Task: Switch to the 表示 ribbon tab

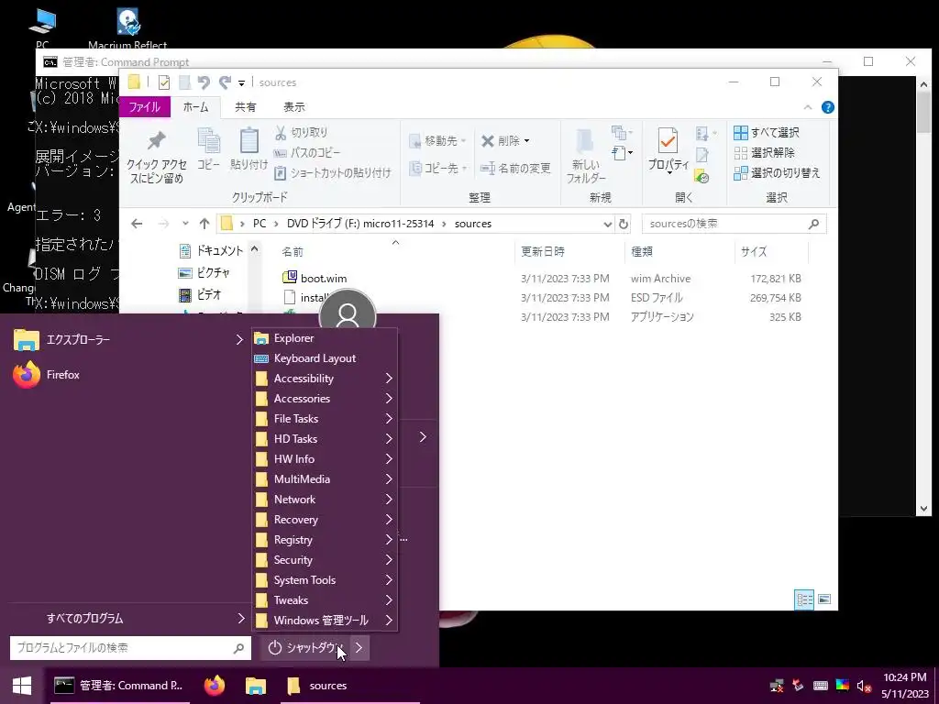Action: click(x=294, y=107)
